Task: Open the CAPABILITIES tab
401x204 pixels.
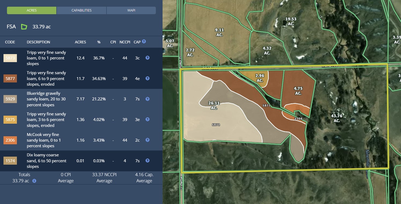Action: (82, 10)
